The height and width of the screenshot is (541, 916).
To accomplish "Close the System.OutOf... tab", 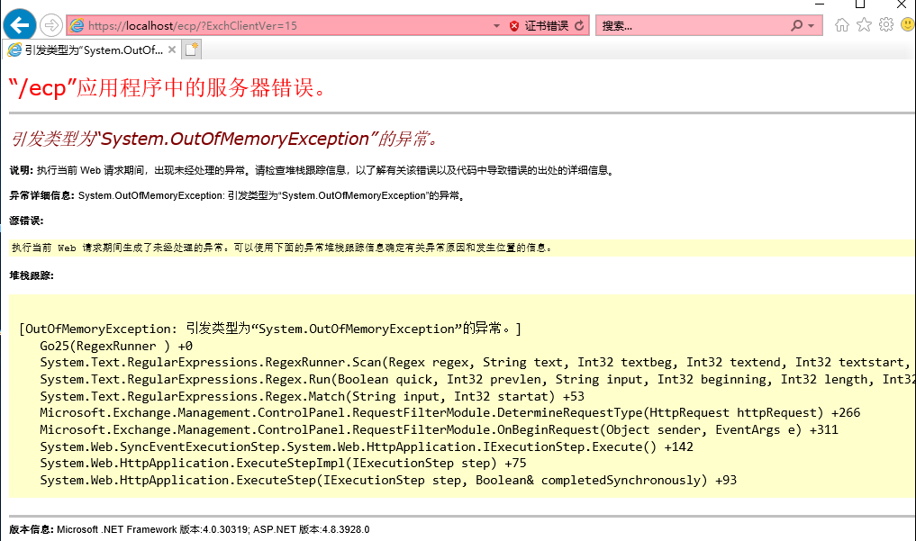I will 172,50.
